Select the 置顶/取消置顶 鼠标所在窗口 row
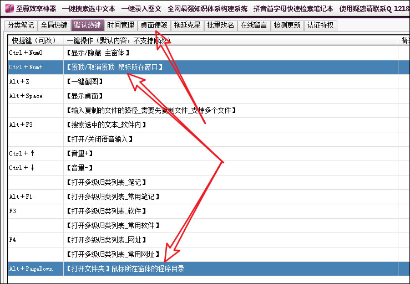 coord(166,67)
